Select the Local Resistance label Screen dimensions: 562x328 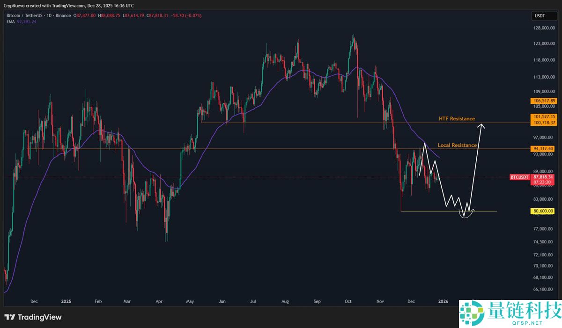(457, 145)
